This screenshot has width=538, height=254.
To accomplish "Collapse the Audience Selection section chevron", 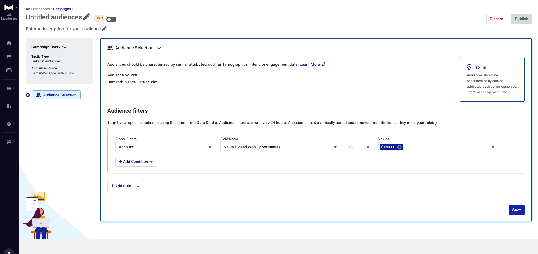I will 159,48.
